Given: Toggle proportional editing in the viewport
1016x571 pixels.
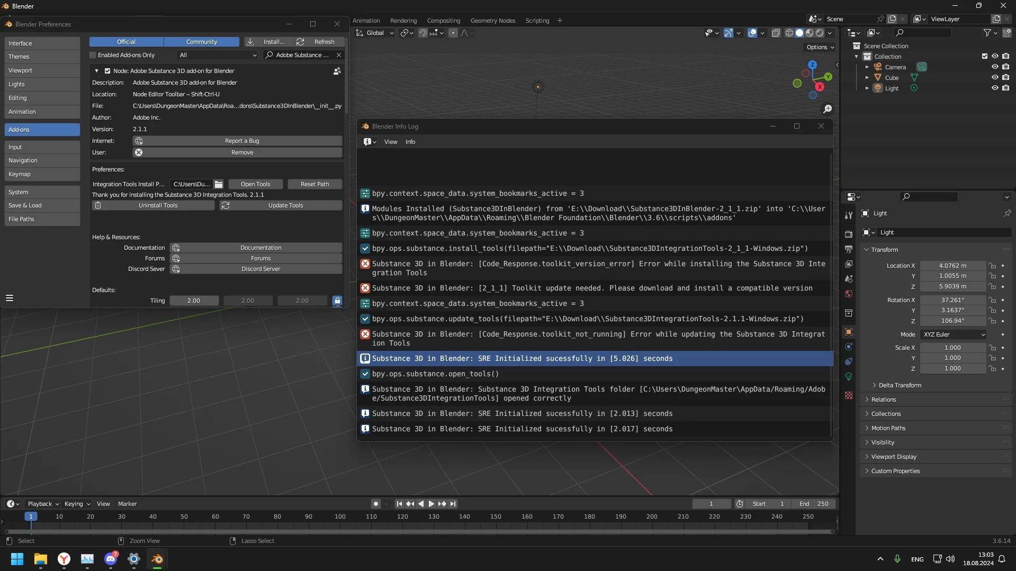Looking at the screenshot, I should (x=453, y=33).
